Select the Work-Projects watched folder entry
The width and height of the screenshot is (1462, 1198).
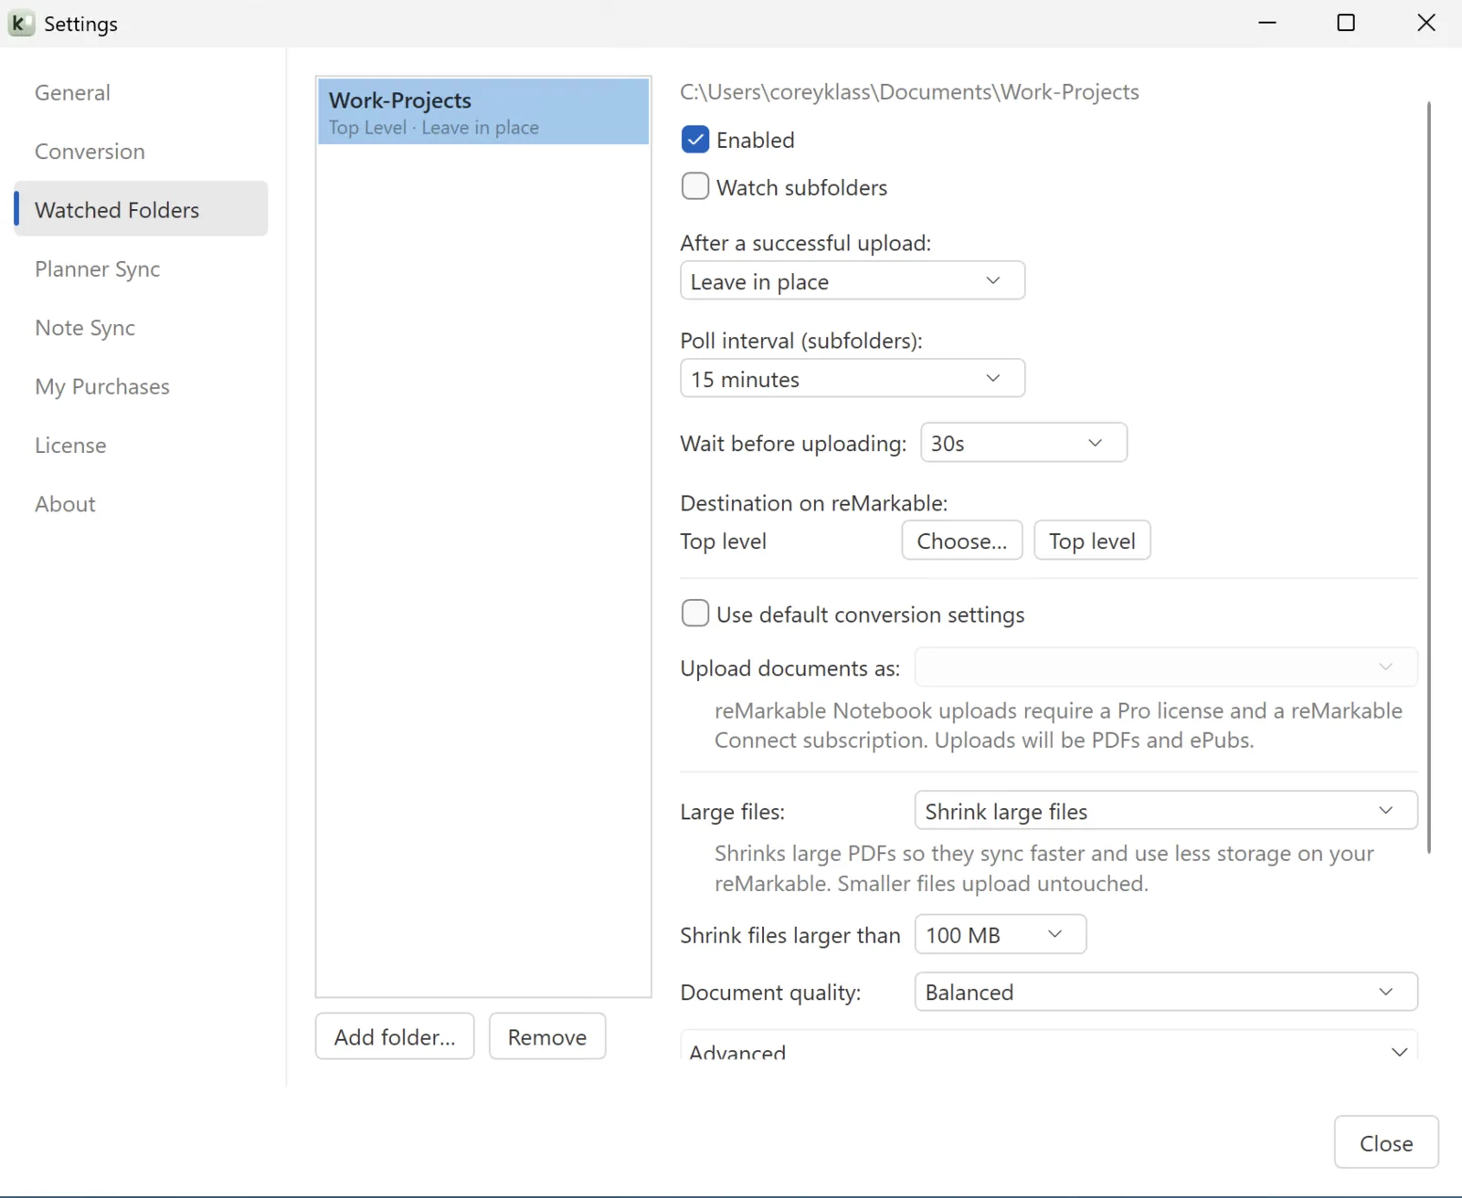[483, 111]
